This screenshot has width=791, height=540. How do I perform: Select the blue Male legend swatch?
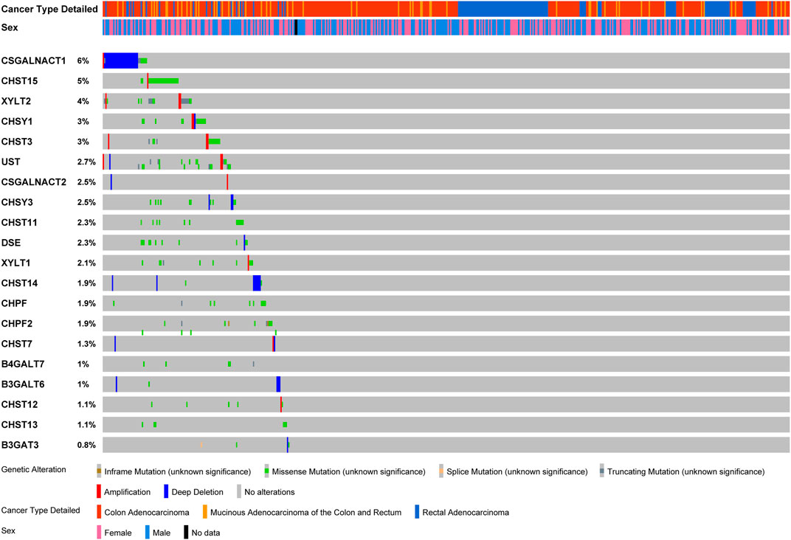[148, 533]
